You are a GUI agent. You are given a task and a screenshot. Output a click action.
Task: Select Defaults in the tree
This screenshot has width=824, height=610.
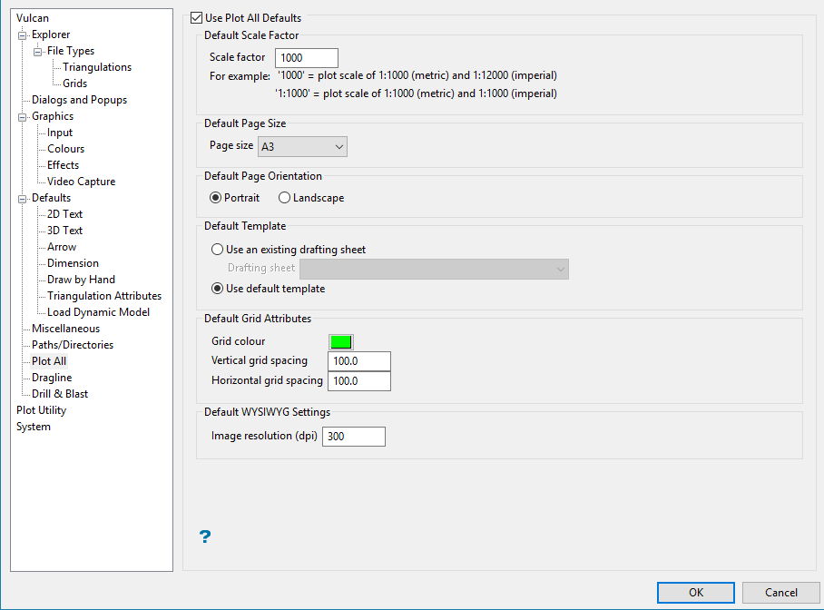(x=51, y=198)
